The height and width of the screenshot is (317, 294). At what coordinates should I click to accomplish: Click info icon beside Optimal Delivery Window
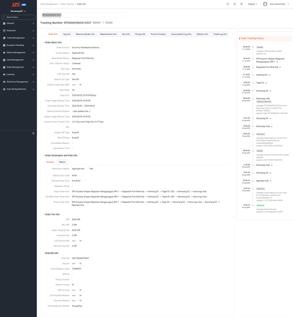pos(90,112)
